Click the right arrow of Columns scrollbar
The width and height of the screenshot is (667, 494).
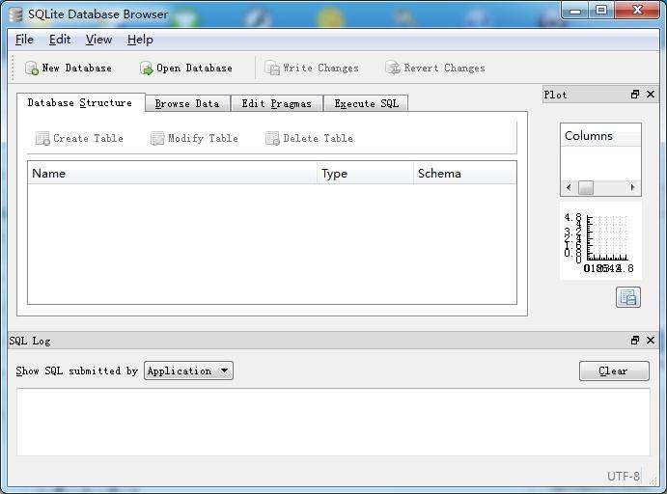point(632,187)
